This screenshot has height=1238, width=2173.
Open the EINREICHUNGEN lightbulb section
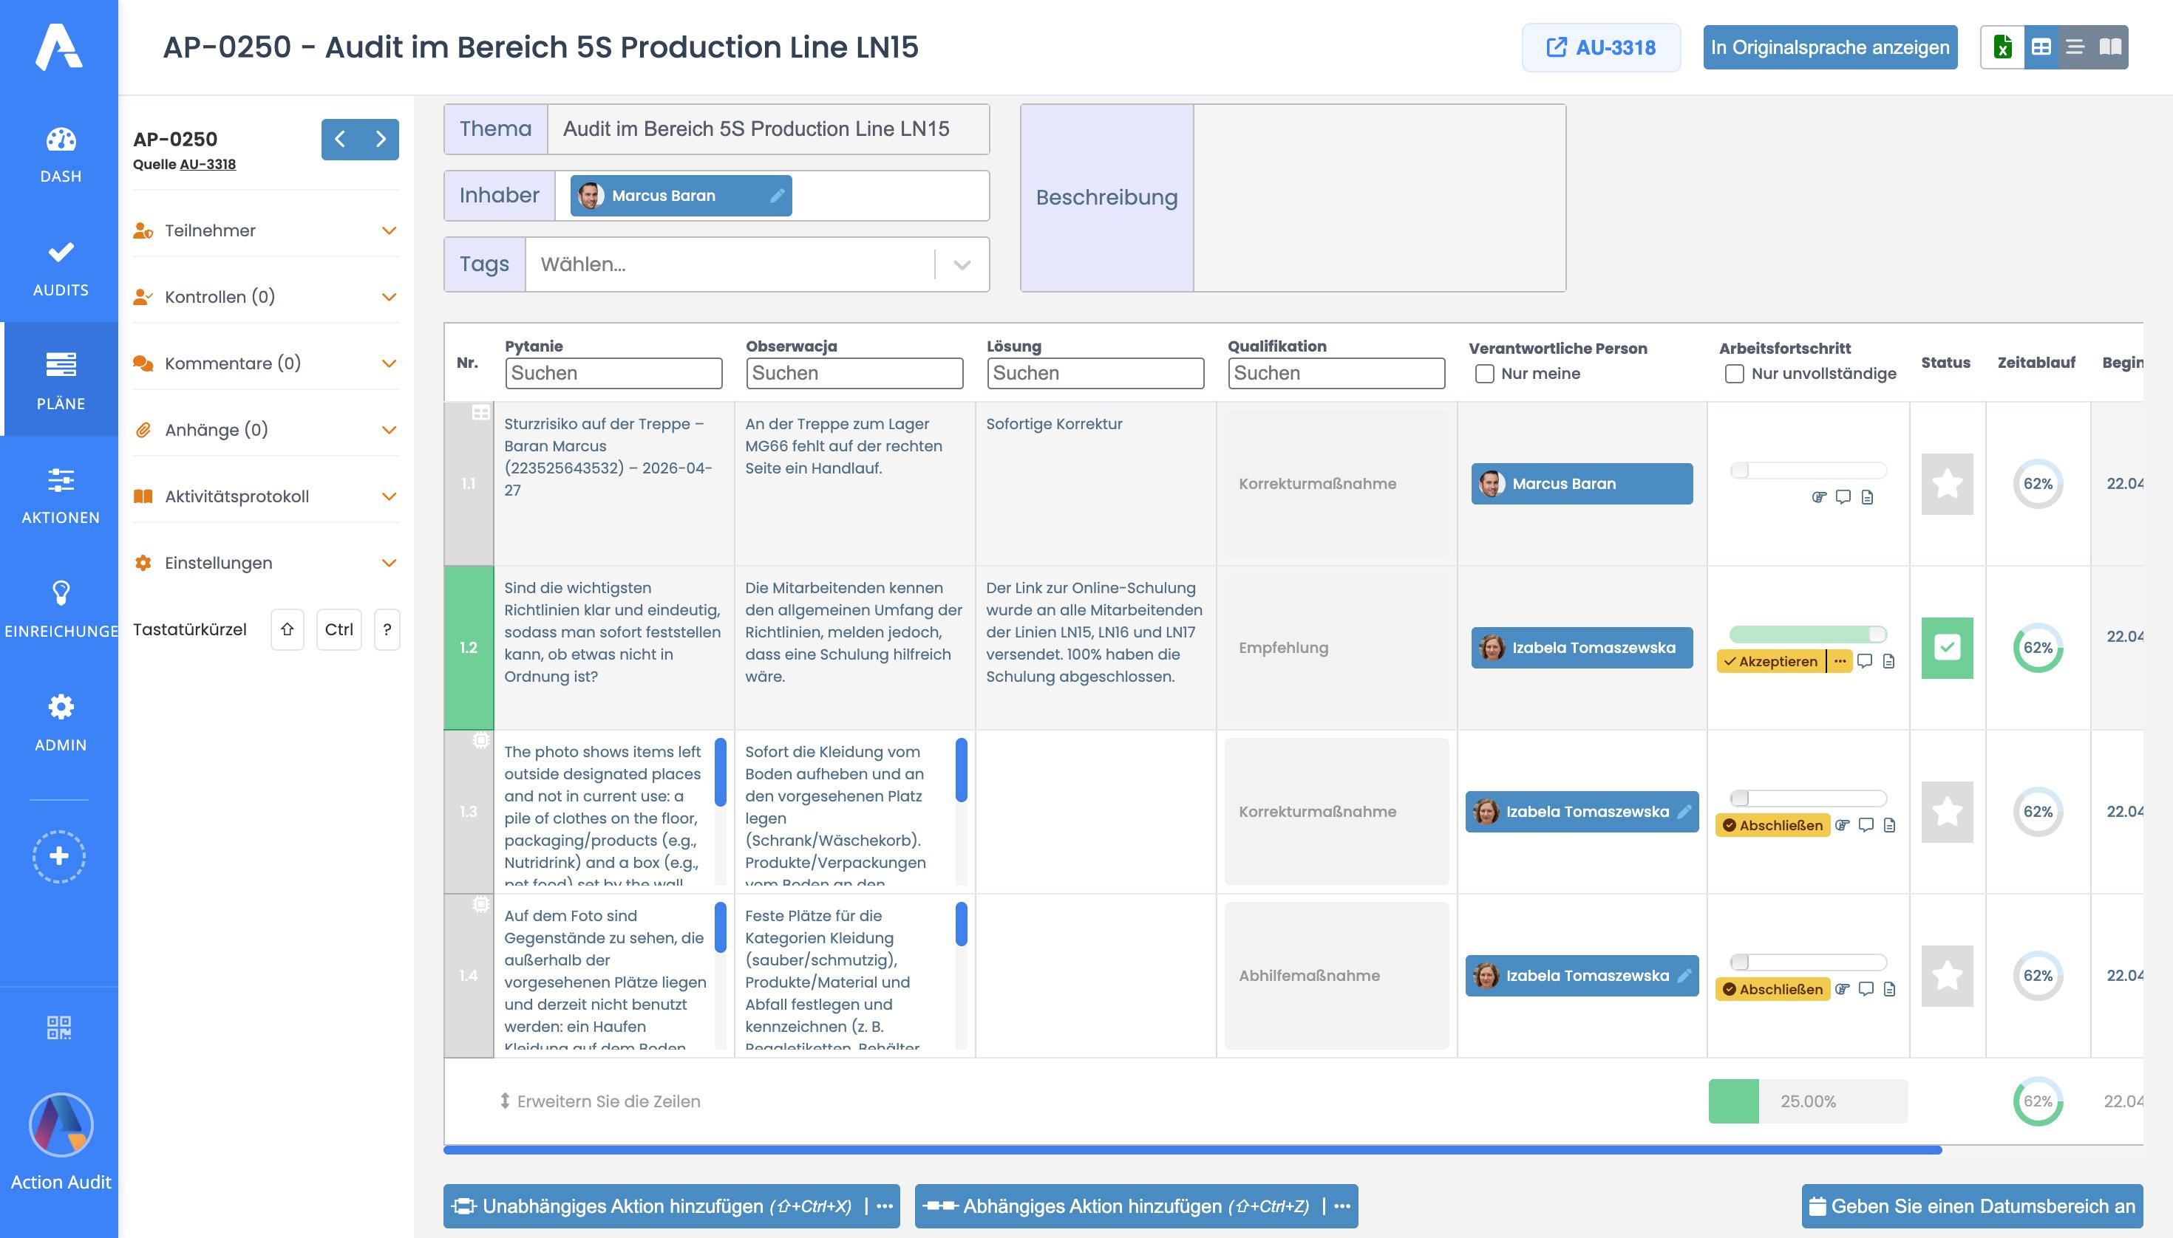(61, 609)
